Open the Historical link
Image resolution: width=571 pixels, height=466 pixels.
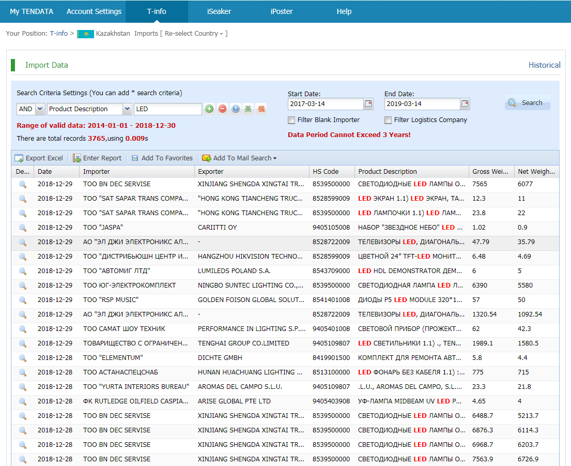point(544,65)
